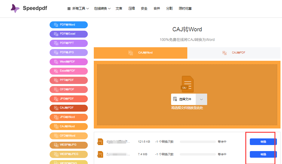Click the PDF转Excel sidebar icon
282x164 pixels.
point(56,34)
